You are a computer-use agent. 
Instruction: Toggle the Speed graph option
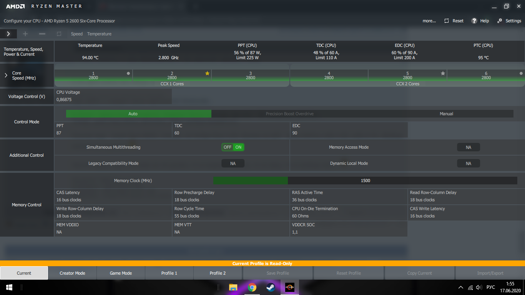click(x=77, y=34)
